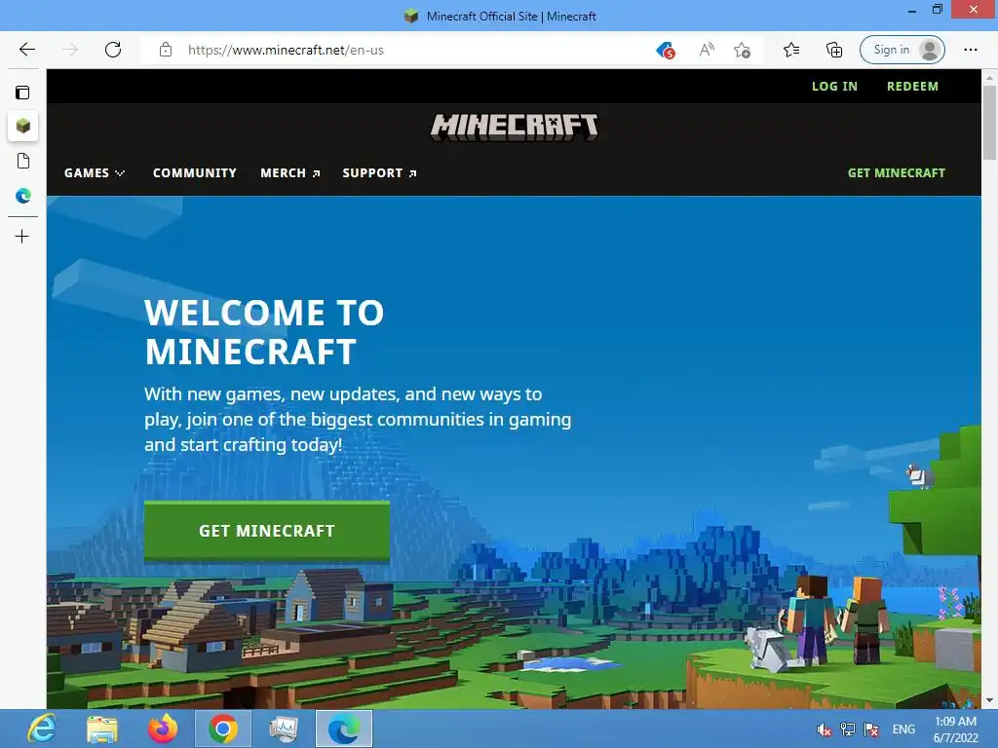Sign in to the Edge profile
The height and width of the screenshot is (748, 998).
tap(902, 50)
